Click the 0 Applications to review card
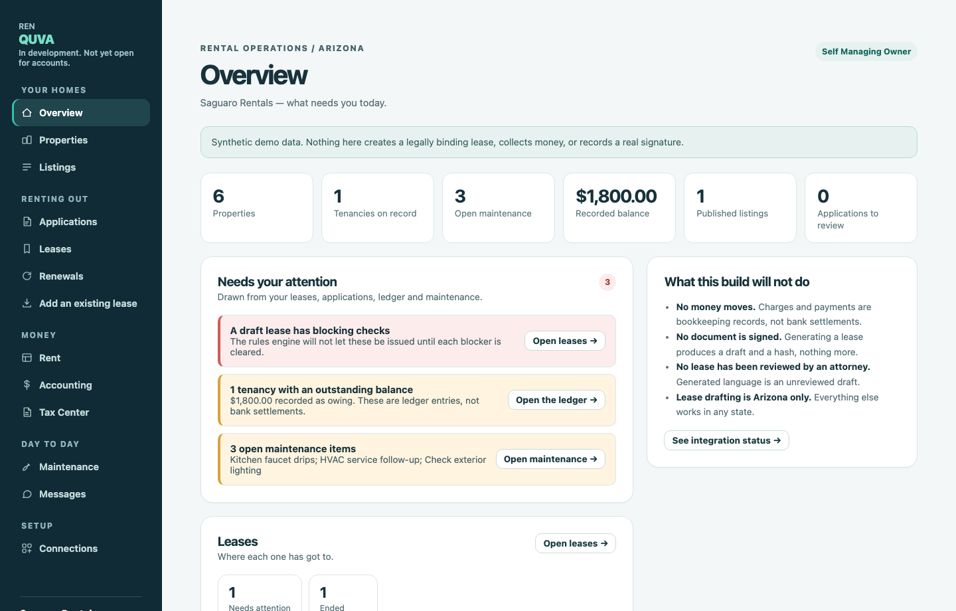The width and height of the screenshot is (956, 611). coord(861,208)
